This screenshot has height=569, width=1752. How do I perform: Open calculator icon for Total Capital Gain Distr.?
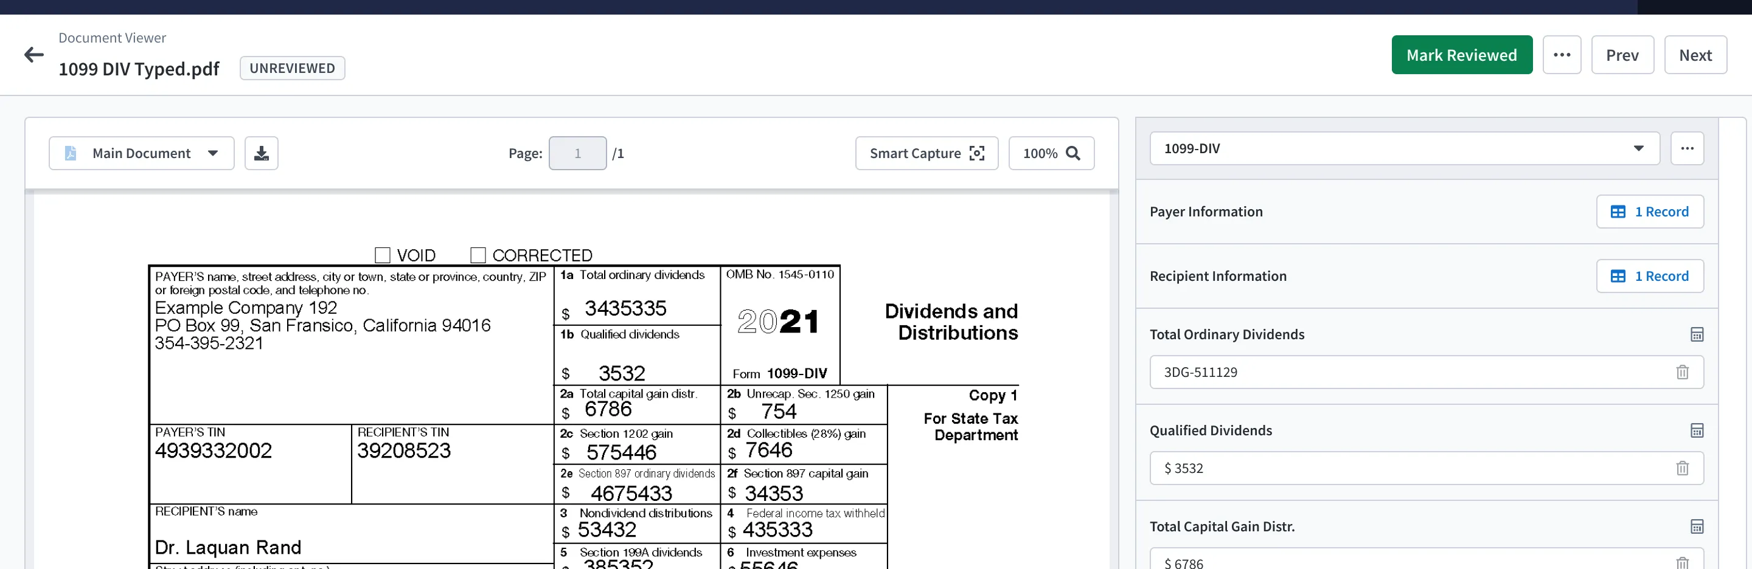[1696, 526]
